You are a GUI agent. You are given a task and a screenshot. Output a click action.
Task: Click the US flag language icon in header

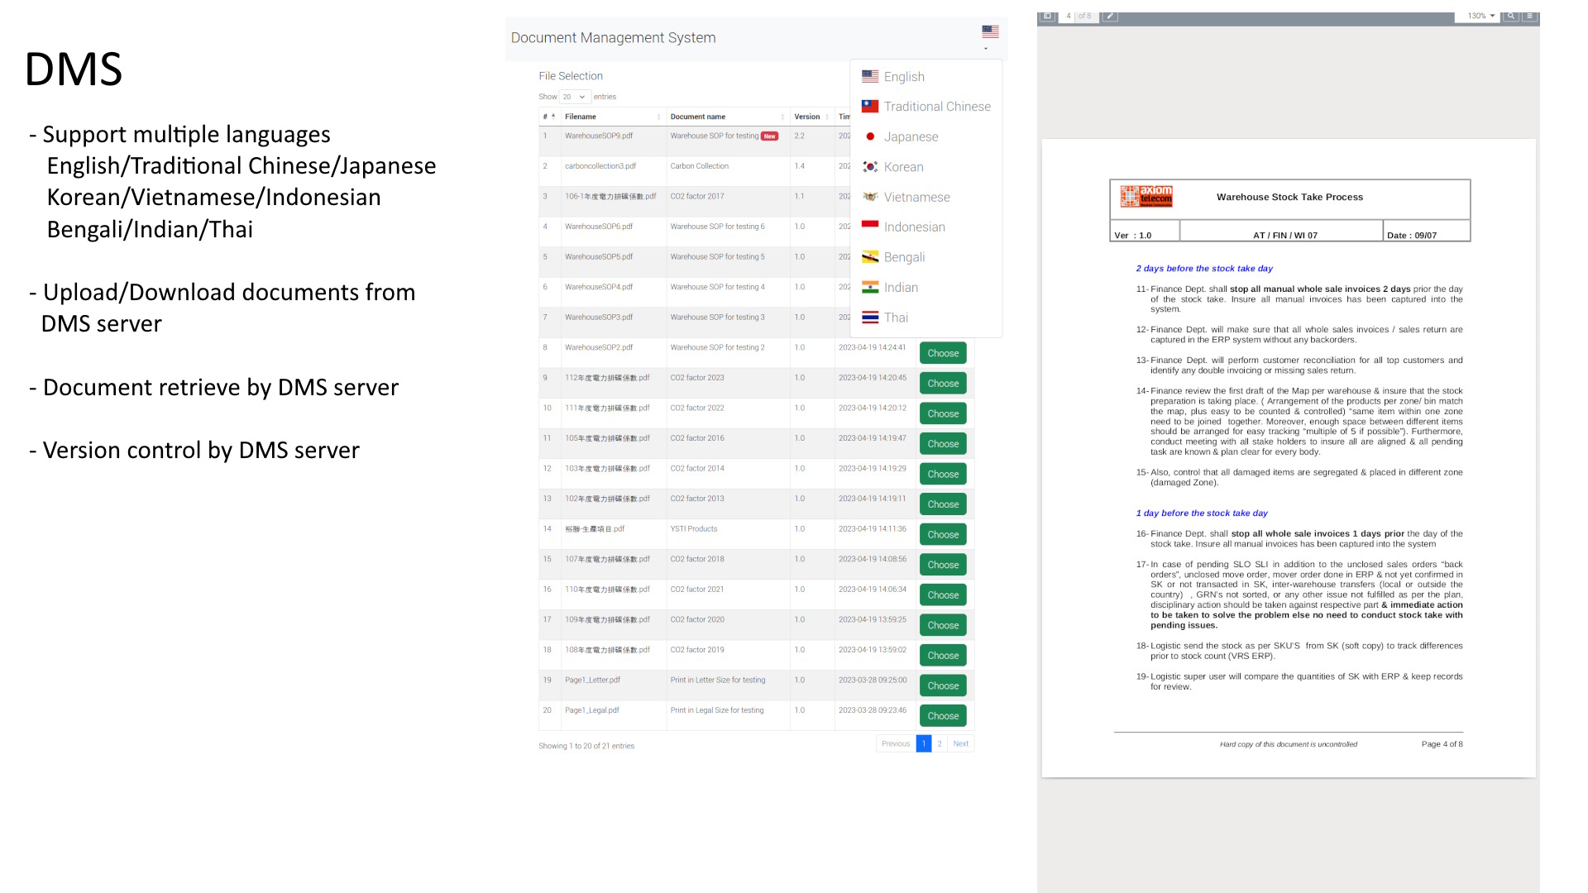click(x=990, y=32)
